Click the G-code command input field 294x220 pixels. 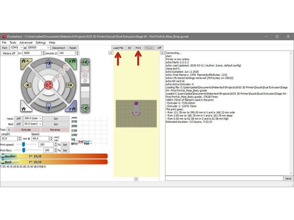pyautogui.click(x=224, y=178)
